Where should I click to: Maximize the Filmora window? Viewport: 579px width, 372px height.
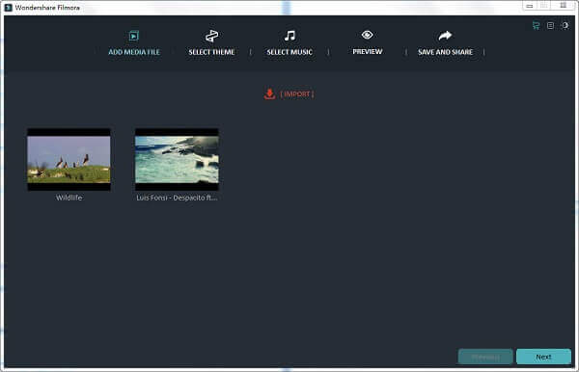[x=544, y=6]
